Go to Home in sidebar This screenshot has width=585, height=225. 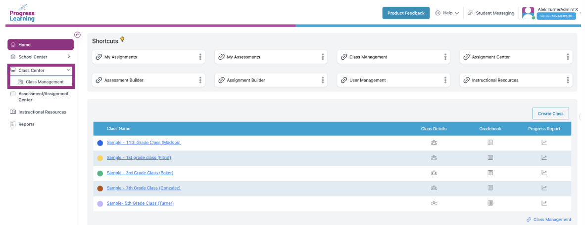41,44
